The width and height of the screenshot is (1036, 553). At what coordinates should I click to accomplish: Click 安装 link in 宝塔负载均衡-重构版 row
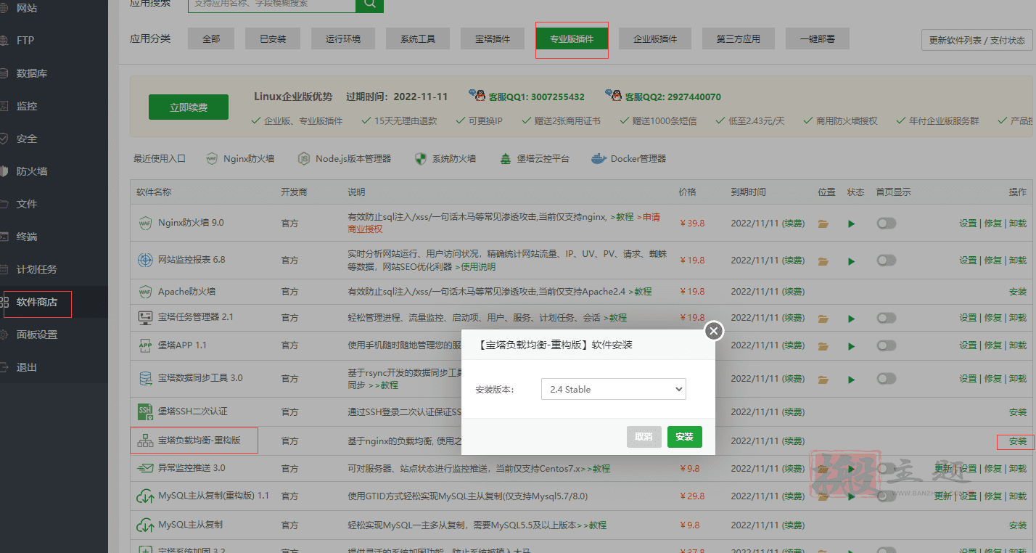pyautogui.click(x=1018, y=441)
